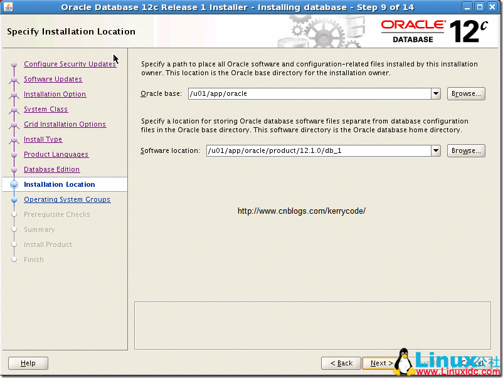Open the Operating System Groups step
The height and width of the screenshot is (378, 503).
(x=67, y=199)
